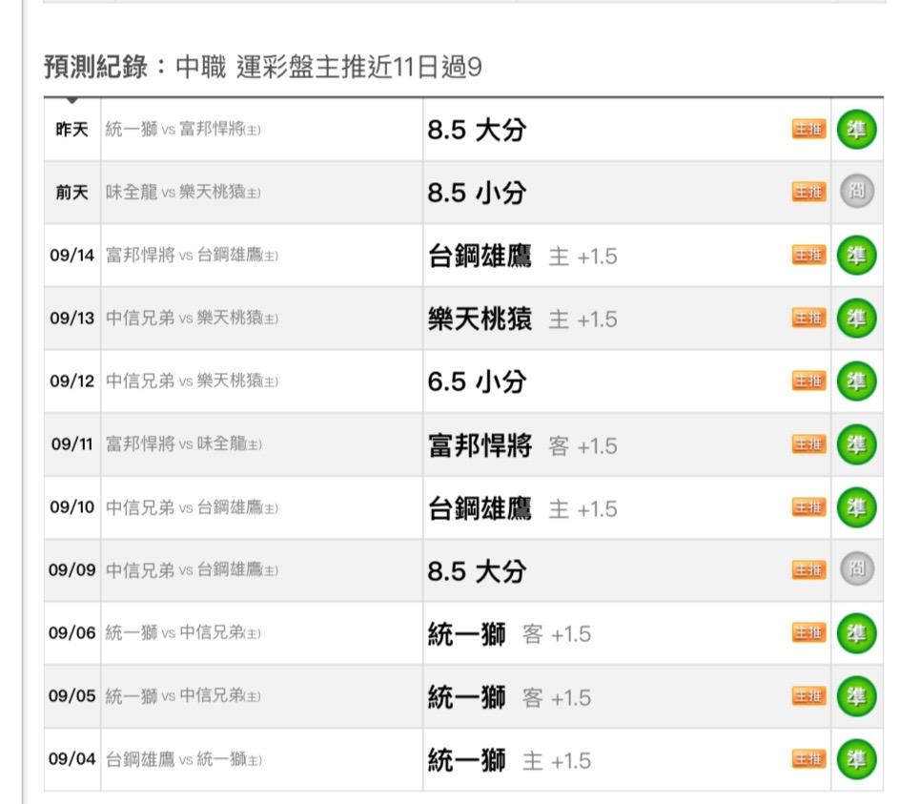Click the gray result icon in 09/09 row
Image resolution: width=900 pixels, height=804 pixels.
[x=857, y=569]
